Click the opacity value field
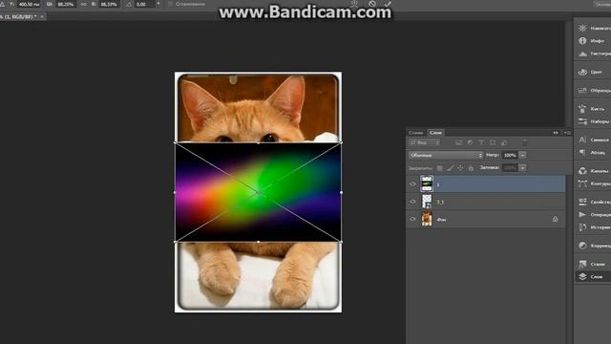The width and height of the screenshot is (611, 344). coord(510,155)
